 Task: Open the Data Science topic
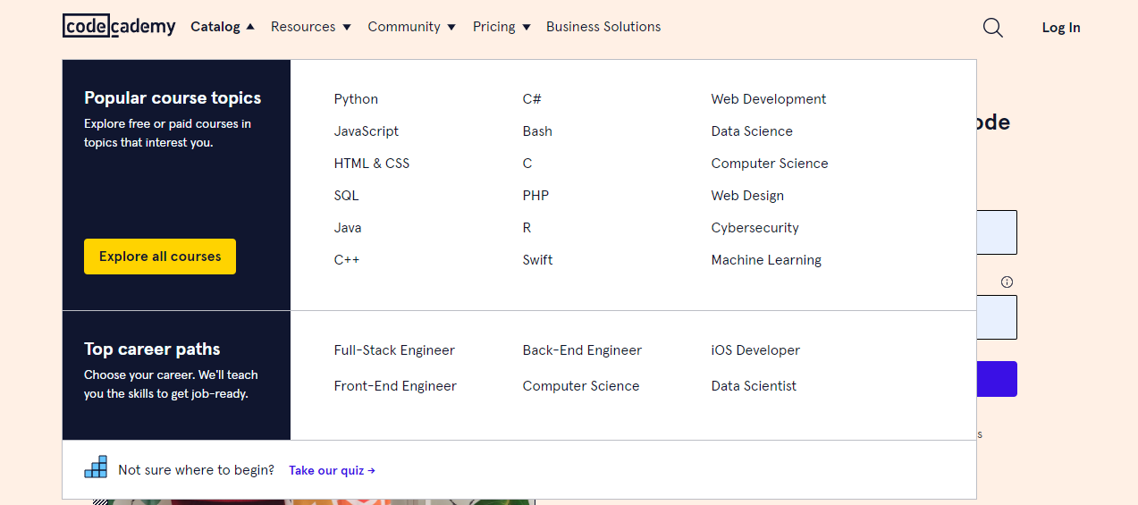pos(752,131)
